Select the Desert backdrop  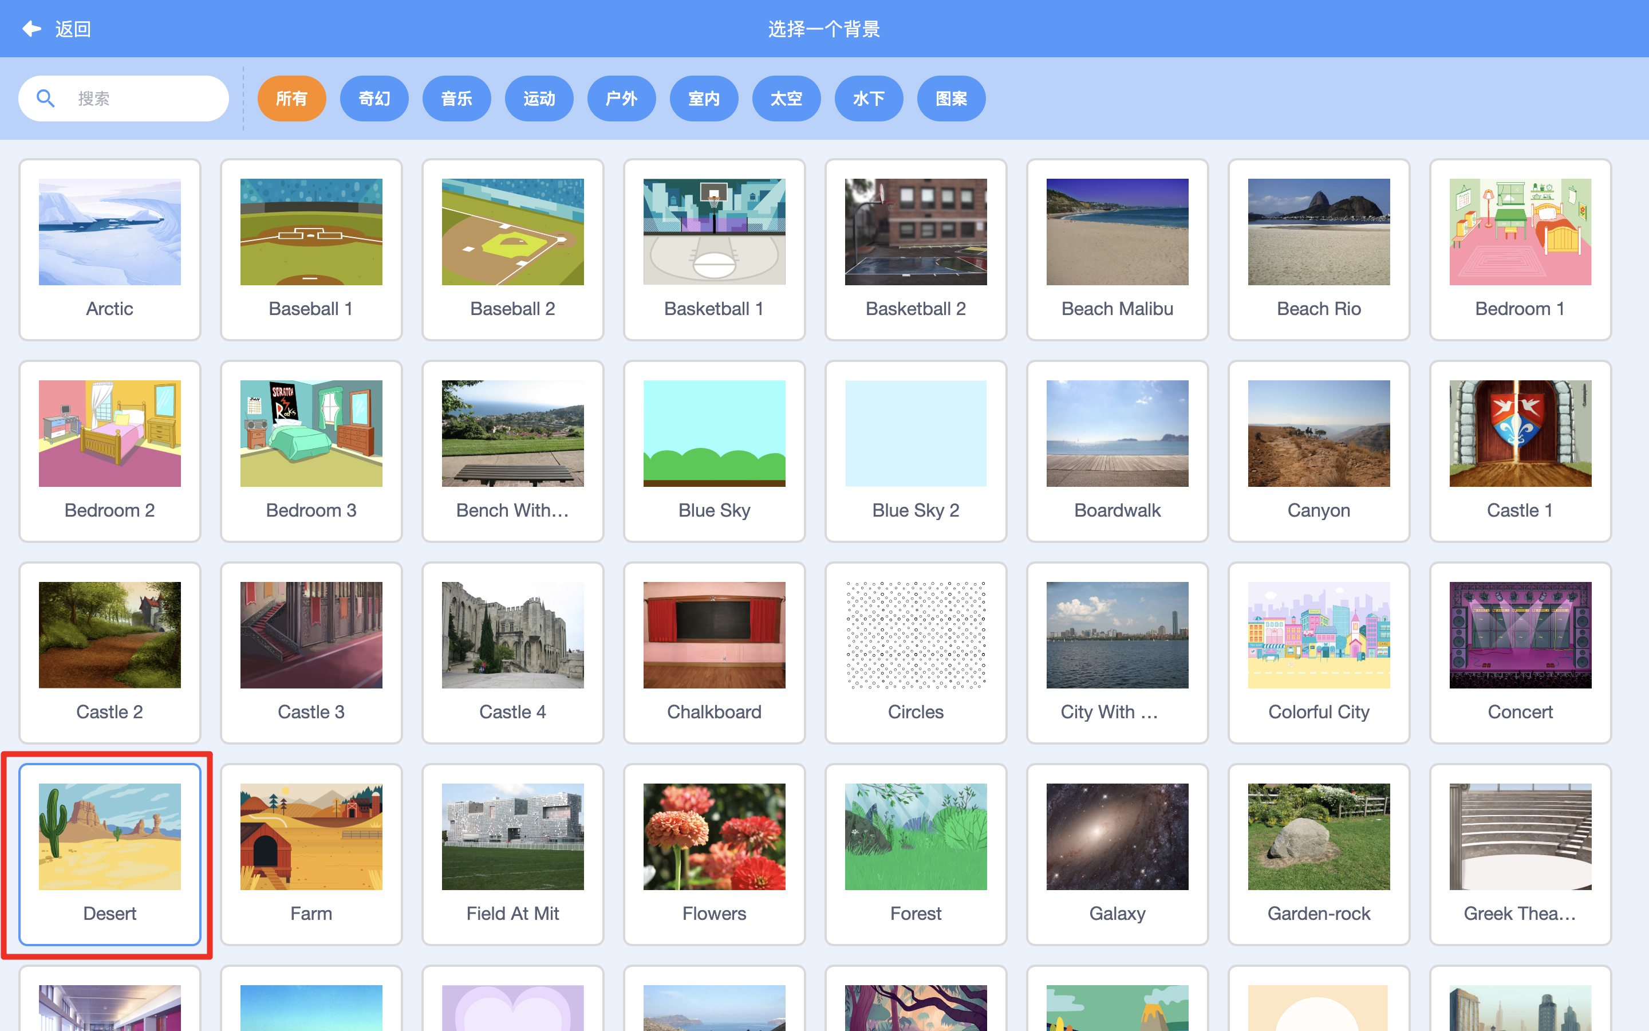click(x=110, y=855)
